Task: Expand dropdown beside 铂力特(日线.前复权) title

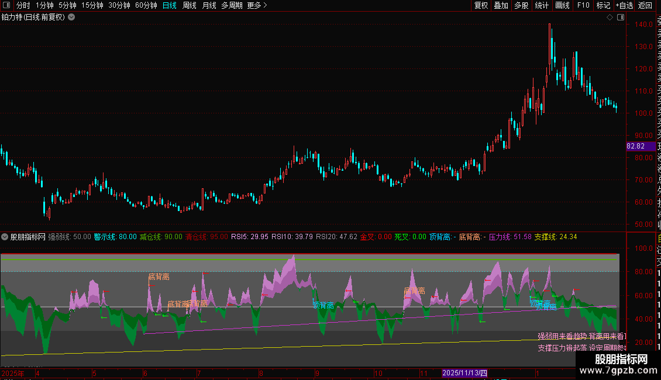Action: click(72, 17)
